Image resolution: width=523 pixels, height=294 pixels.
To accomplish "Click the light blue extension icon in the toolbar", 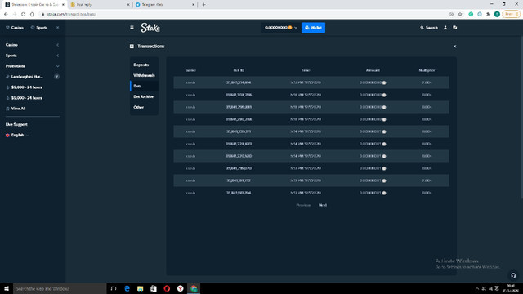I will [x=480, y=14].
